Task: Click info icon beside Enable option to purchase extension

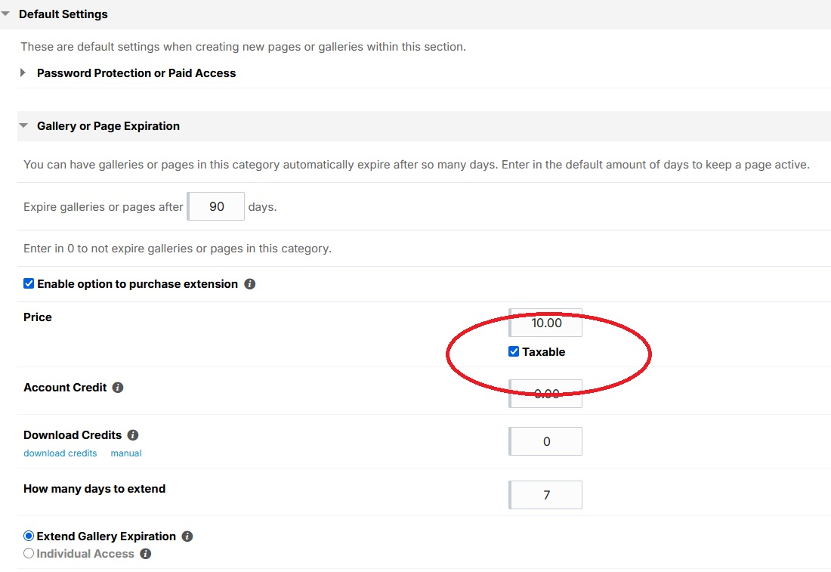Action: (250, 285)
